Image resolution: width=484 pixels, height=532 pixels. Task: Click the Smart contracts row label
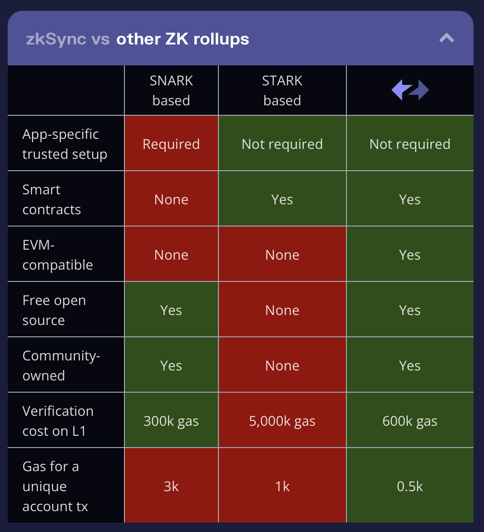pyautogui.click(x=52, y=199)
